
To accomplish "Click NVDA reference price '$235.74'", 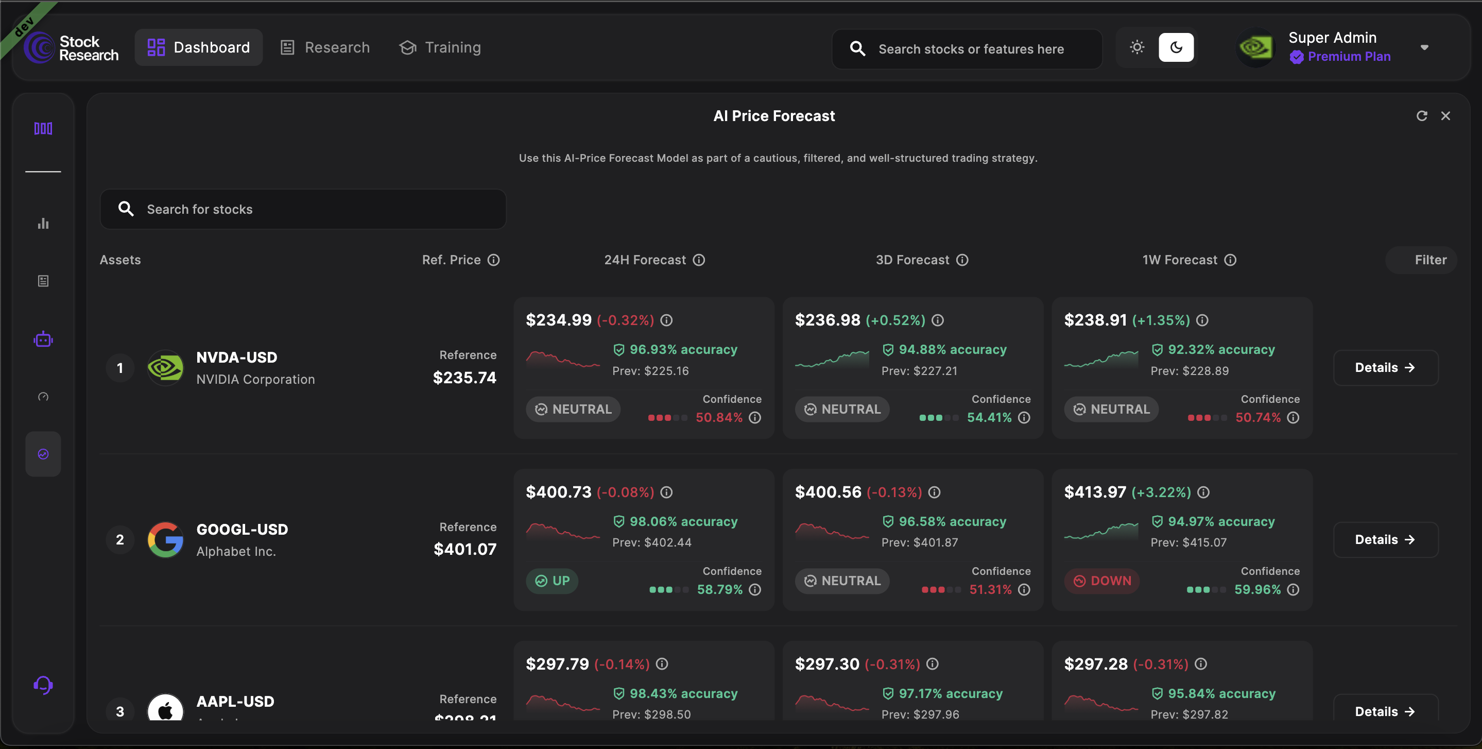I will pos(464,378).
